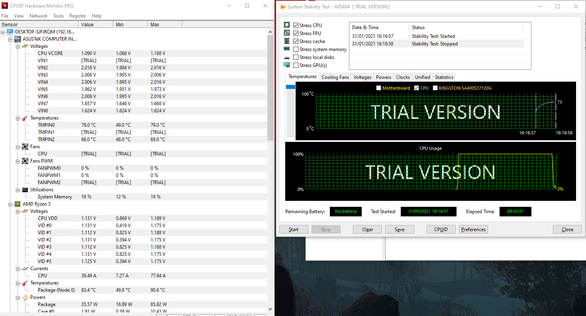586x316 pixels.
Task: Open the View menu in HWMonitor
Action: 19,16
